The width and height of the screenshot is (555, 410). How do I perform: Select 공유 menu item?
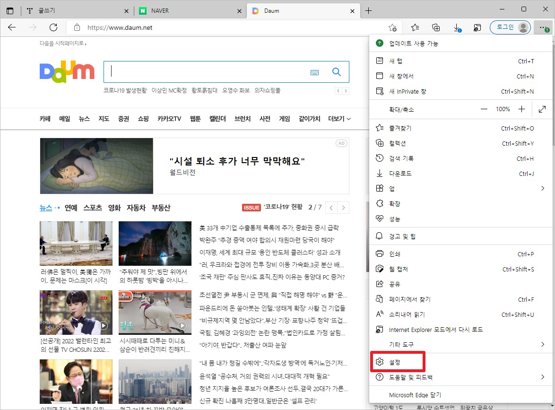tap(460, 284)
